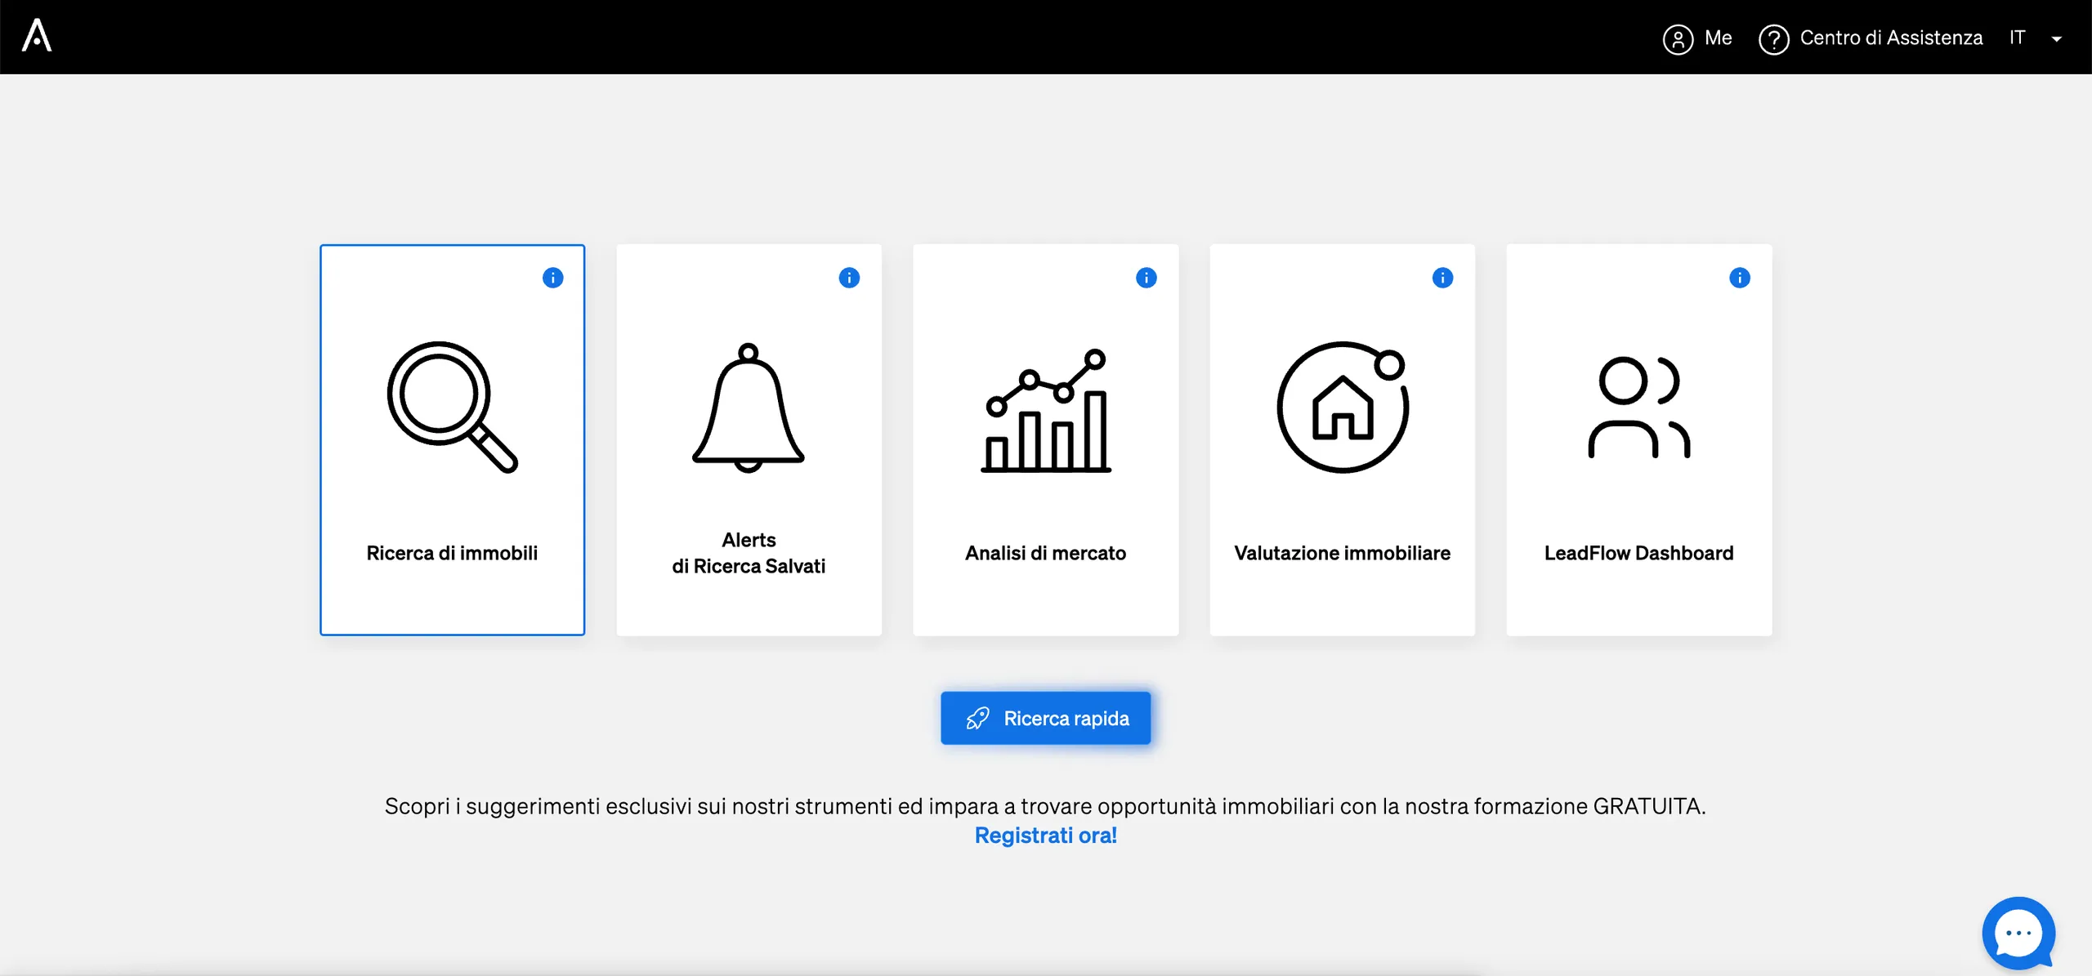The image size is (2092, 976).
Task: Open the Me account menu text
Action: 1719,38
